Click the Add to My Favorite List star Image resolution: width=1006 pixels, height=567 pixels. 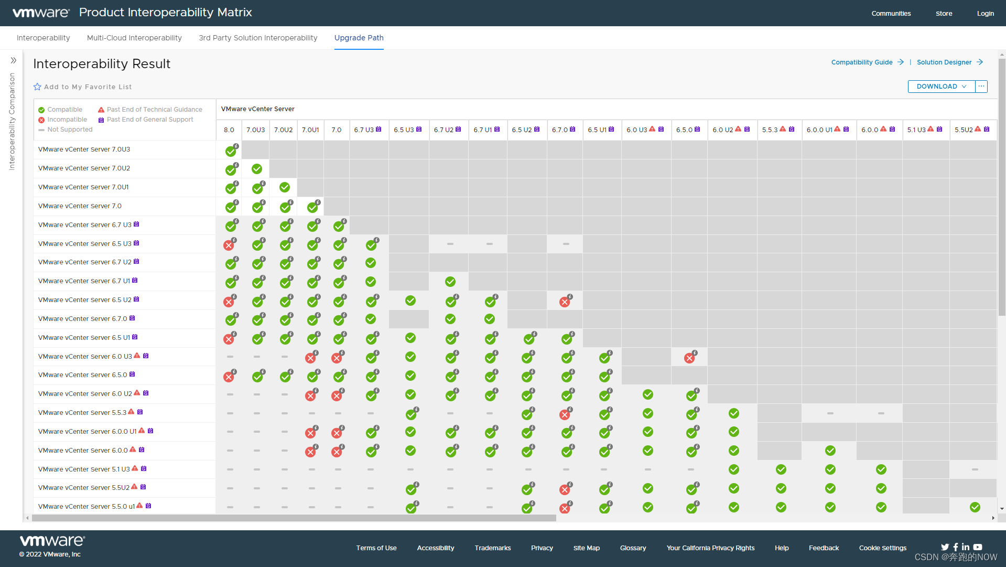pos(37,87)
